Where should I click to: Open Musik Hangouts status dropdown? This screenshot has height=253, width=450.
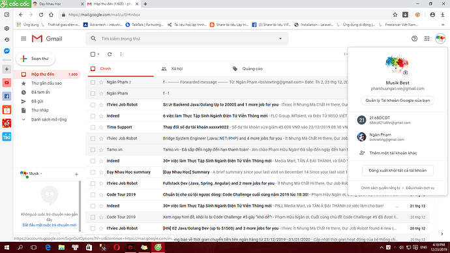pos(41,173)
